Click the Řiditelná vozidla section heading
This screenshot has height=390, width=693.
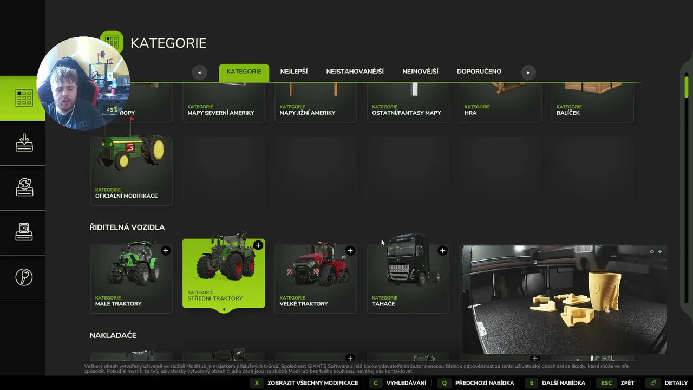click(x=127, y=227)
